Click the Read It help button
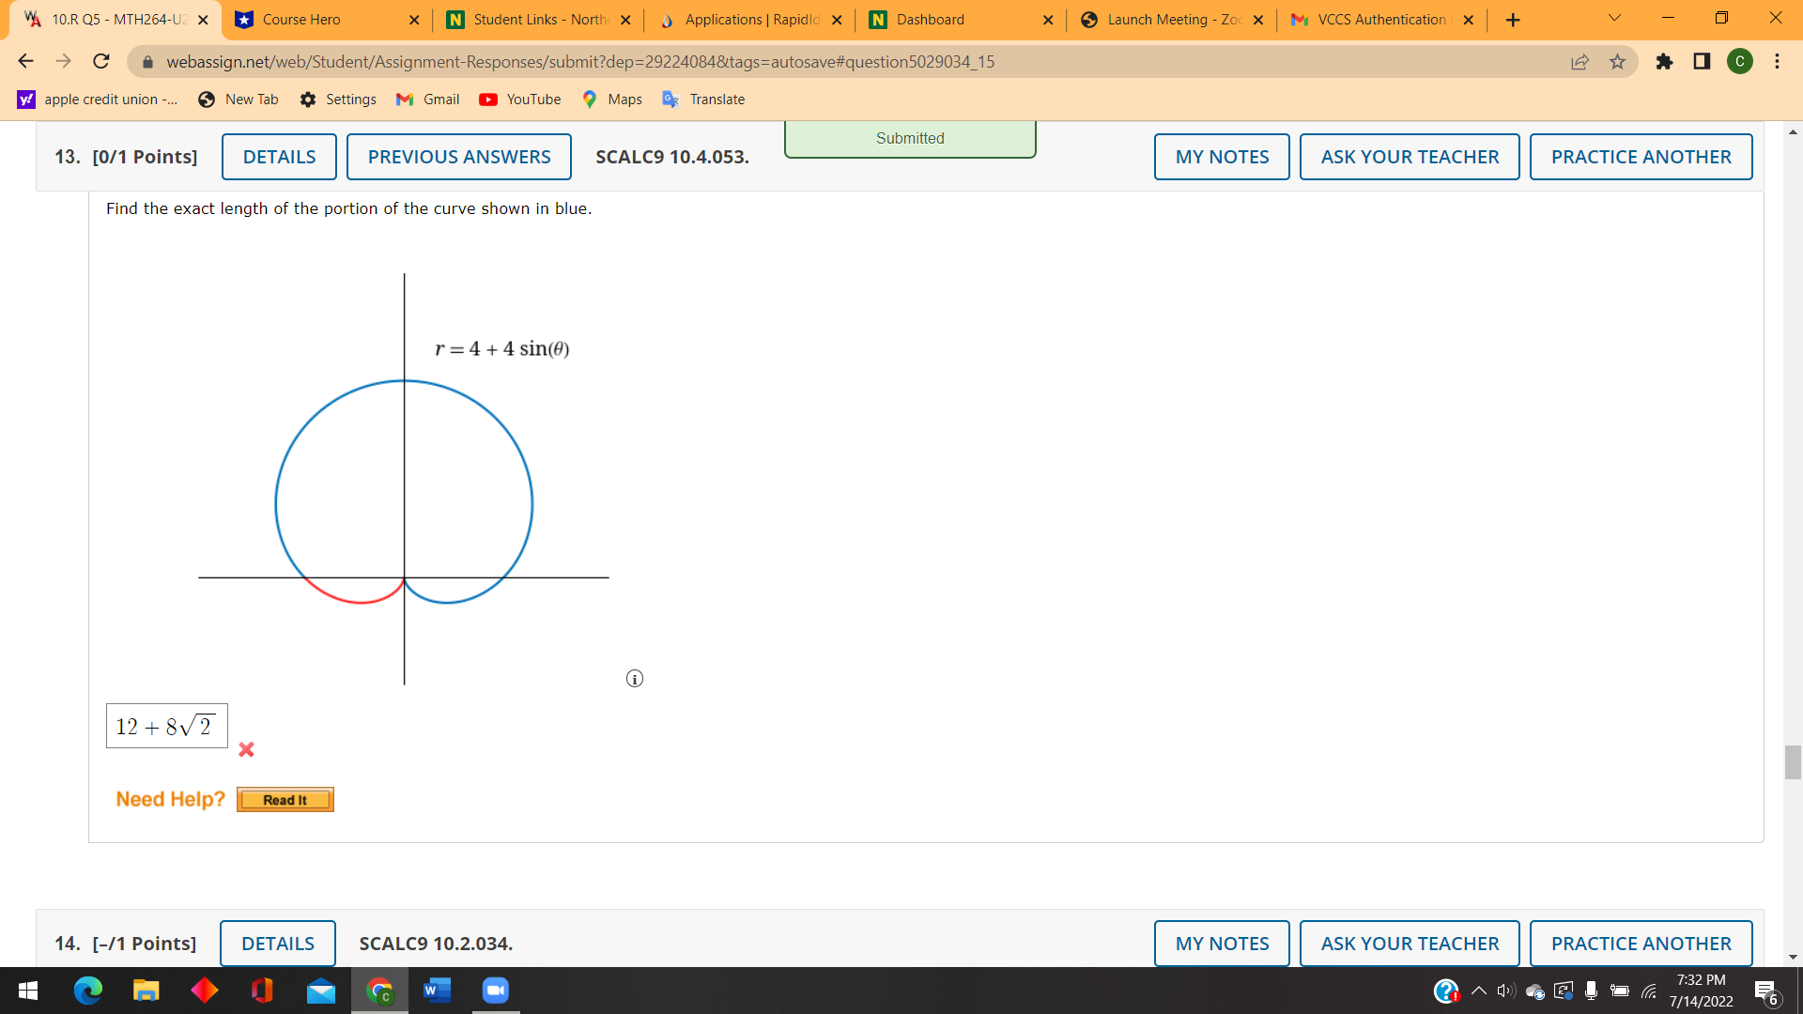 point(285,800)
